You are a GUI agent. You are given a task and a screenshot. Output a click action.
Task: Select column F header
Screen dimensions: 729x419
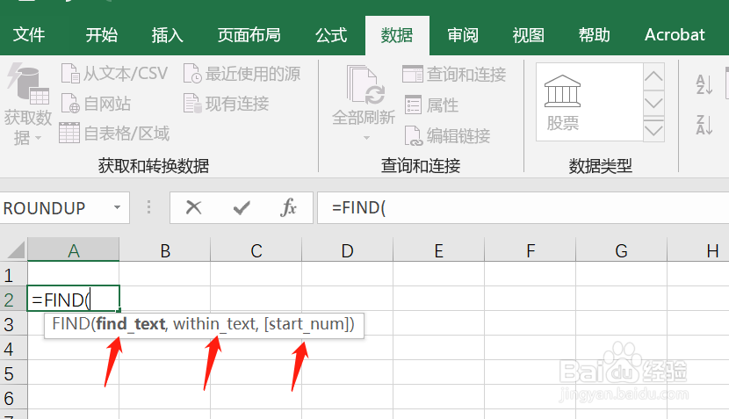click(x=530, y=250)
